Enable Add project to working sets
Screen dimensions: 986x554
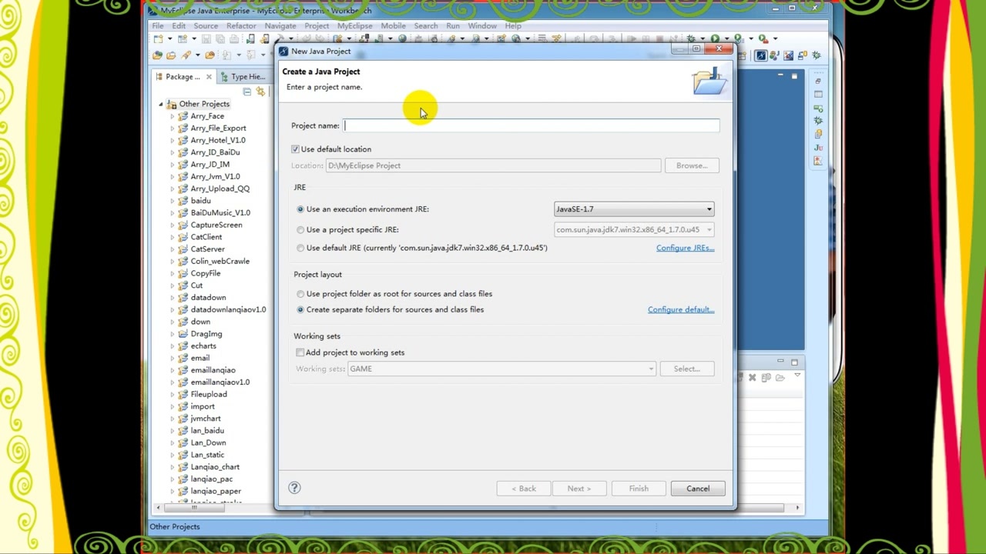pyautogui.click(x=300, y=352)
